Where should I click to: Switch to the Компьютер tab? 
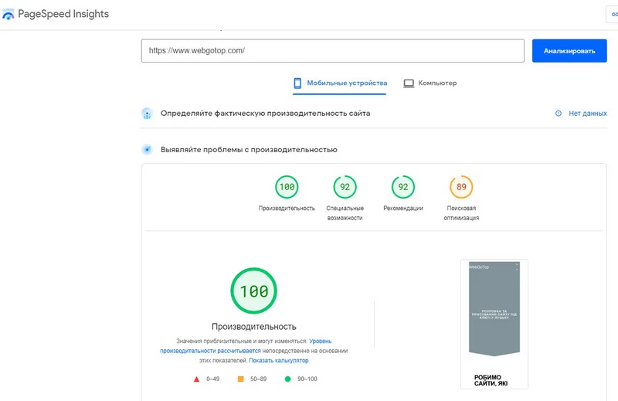(x=430, y=83)
